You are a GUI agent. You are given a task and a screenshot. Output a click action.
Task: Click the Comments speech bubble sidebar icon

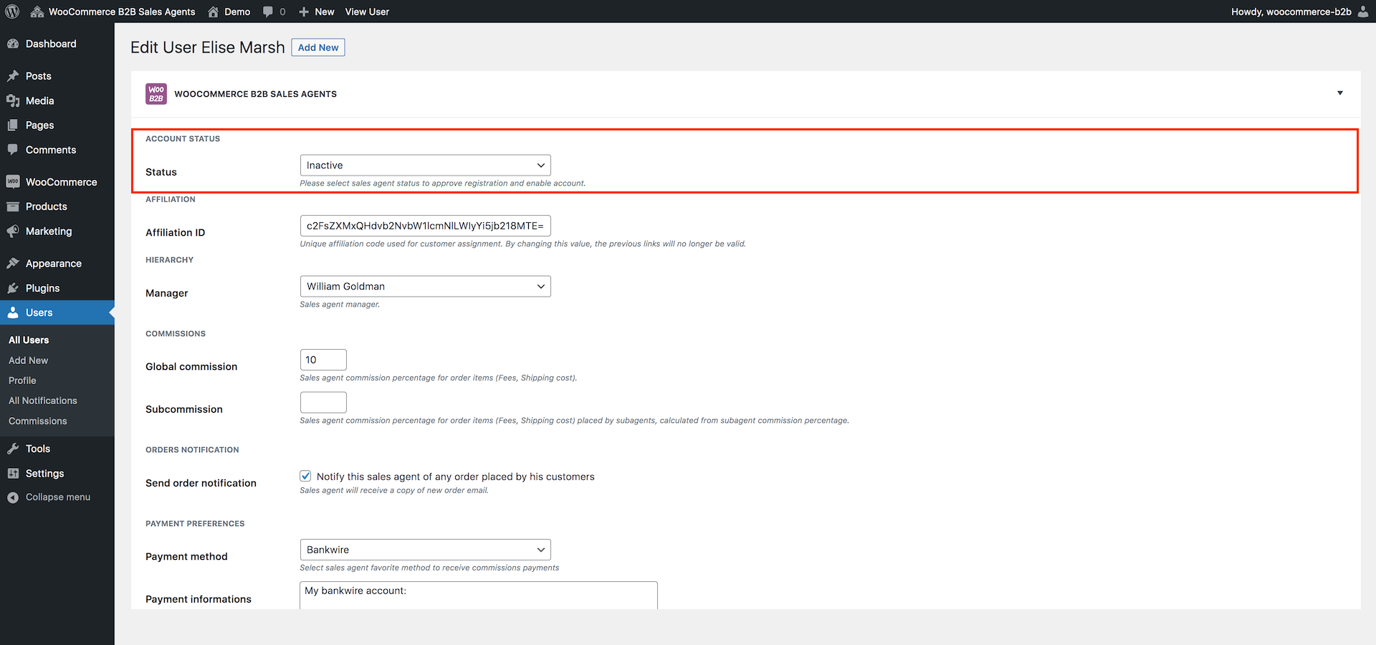(13, 150)
